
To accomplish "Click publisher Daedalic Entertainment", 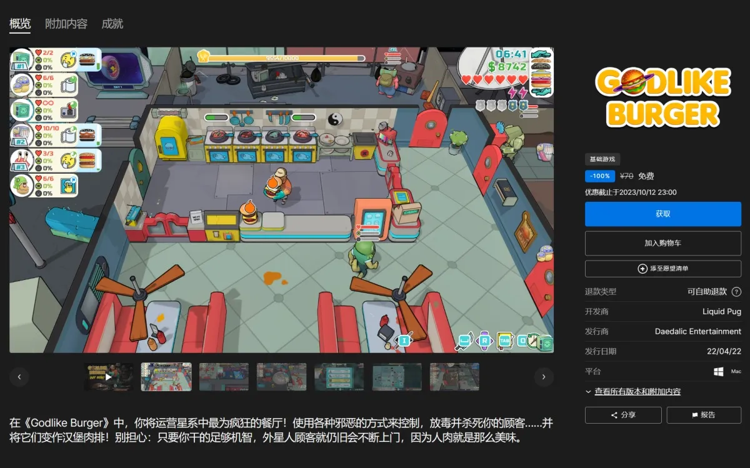I will coord(698,332).
